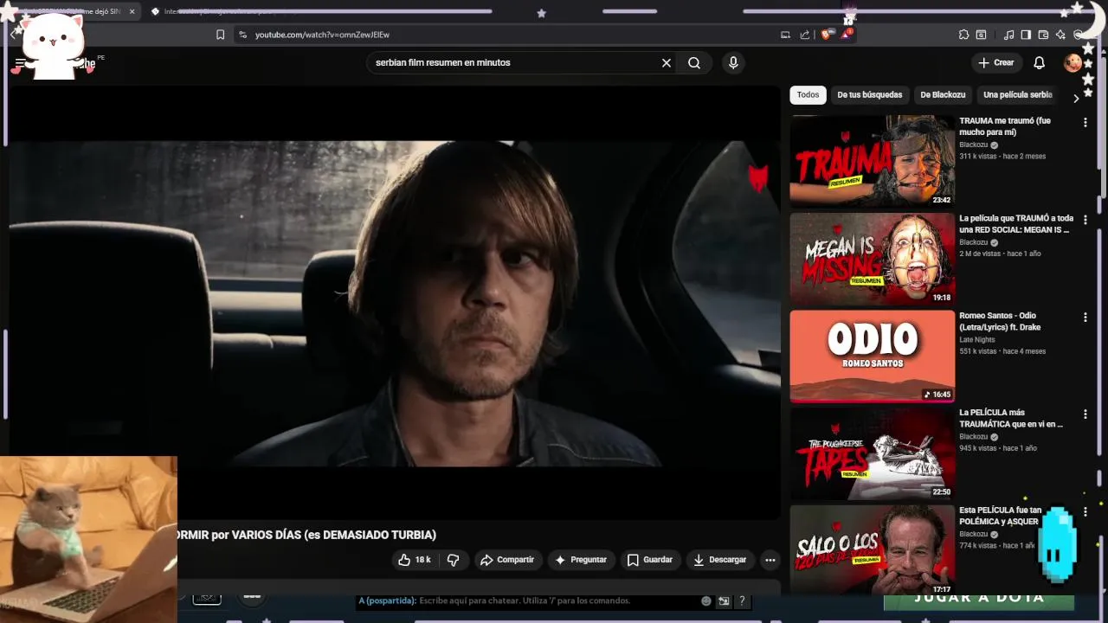Click the chat mode icon in chat bar
This screenshot has height=623, width=1108.
click(724, 601)
